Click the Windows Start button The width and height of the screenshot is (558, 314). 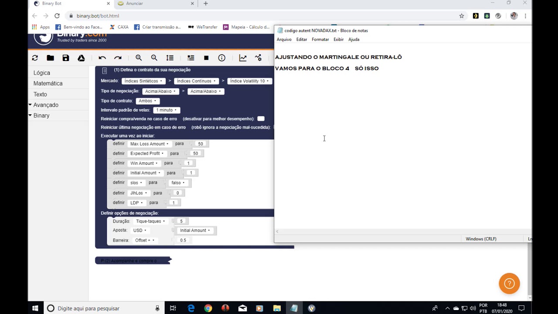pos(35,308)
